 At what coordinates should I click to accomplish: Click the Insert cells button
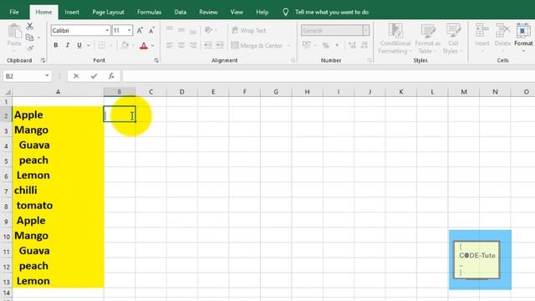481,38
